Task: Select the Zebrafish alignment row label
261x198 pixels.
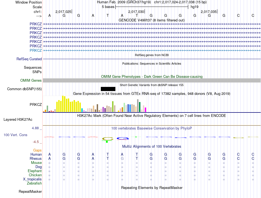Action: click(34, 183)
